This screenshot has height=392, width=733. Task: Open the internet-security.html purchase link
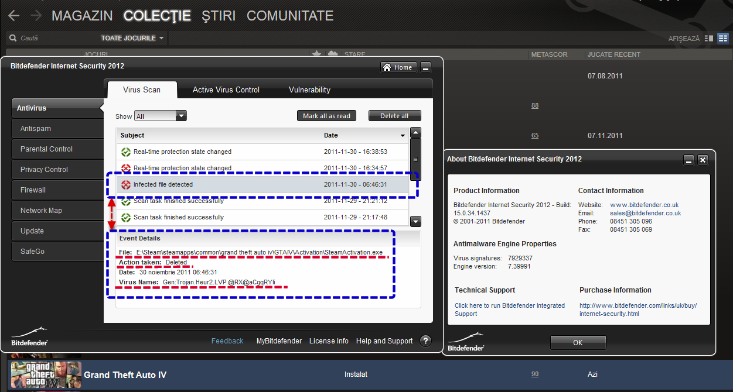coord(638,310)
